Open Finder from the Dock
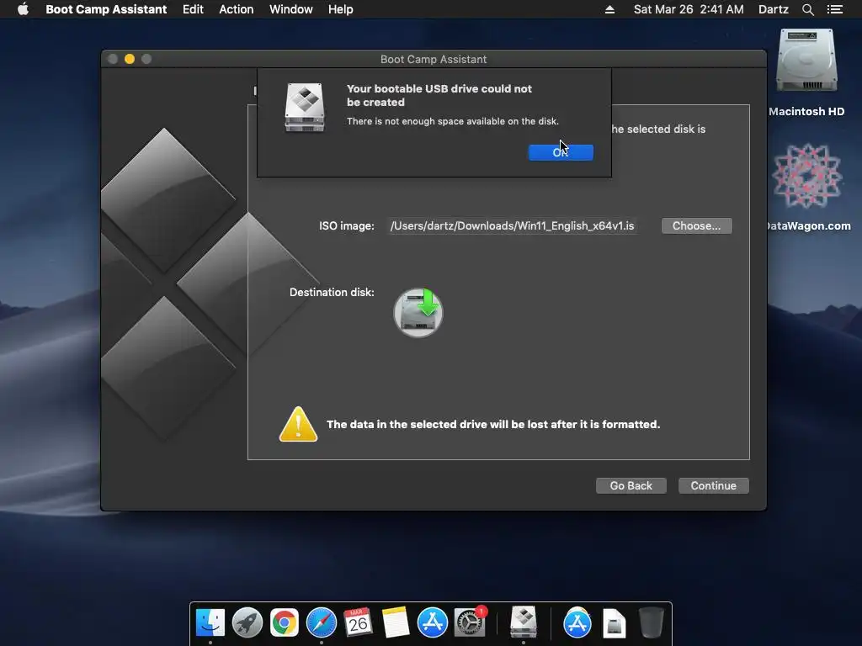 [x=210, y=622]
